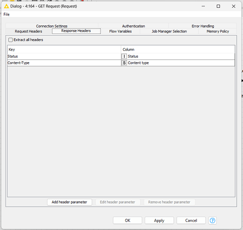This screenshot has height=230, width=243.
Task: Click the blue help question mark icon
Action: tap(212, 220)
